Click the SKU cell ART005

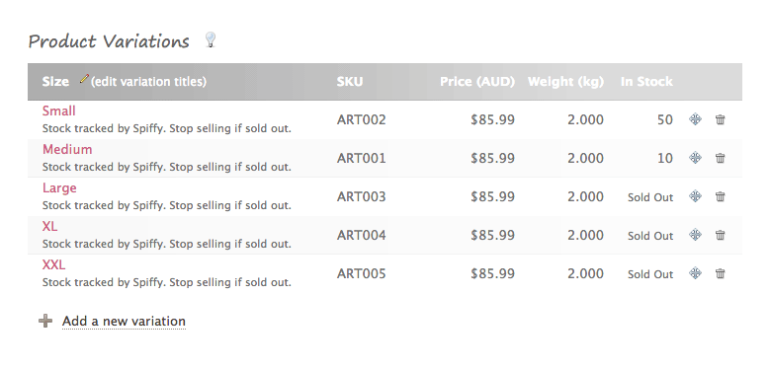(x=361, y=273)
